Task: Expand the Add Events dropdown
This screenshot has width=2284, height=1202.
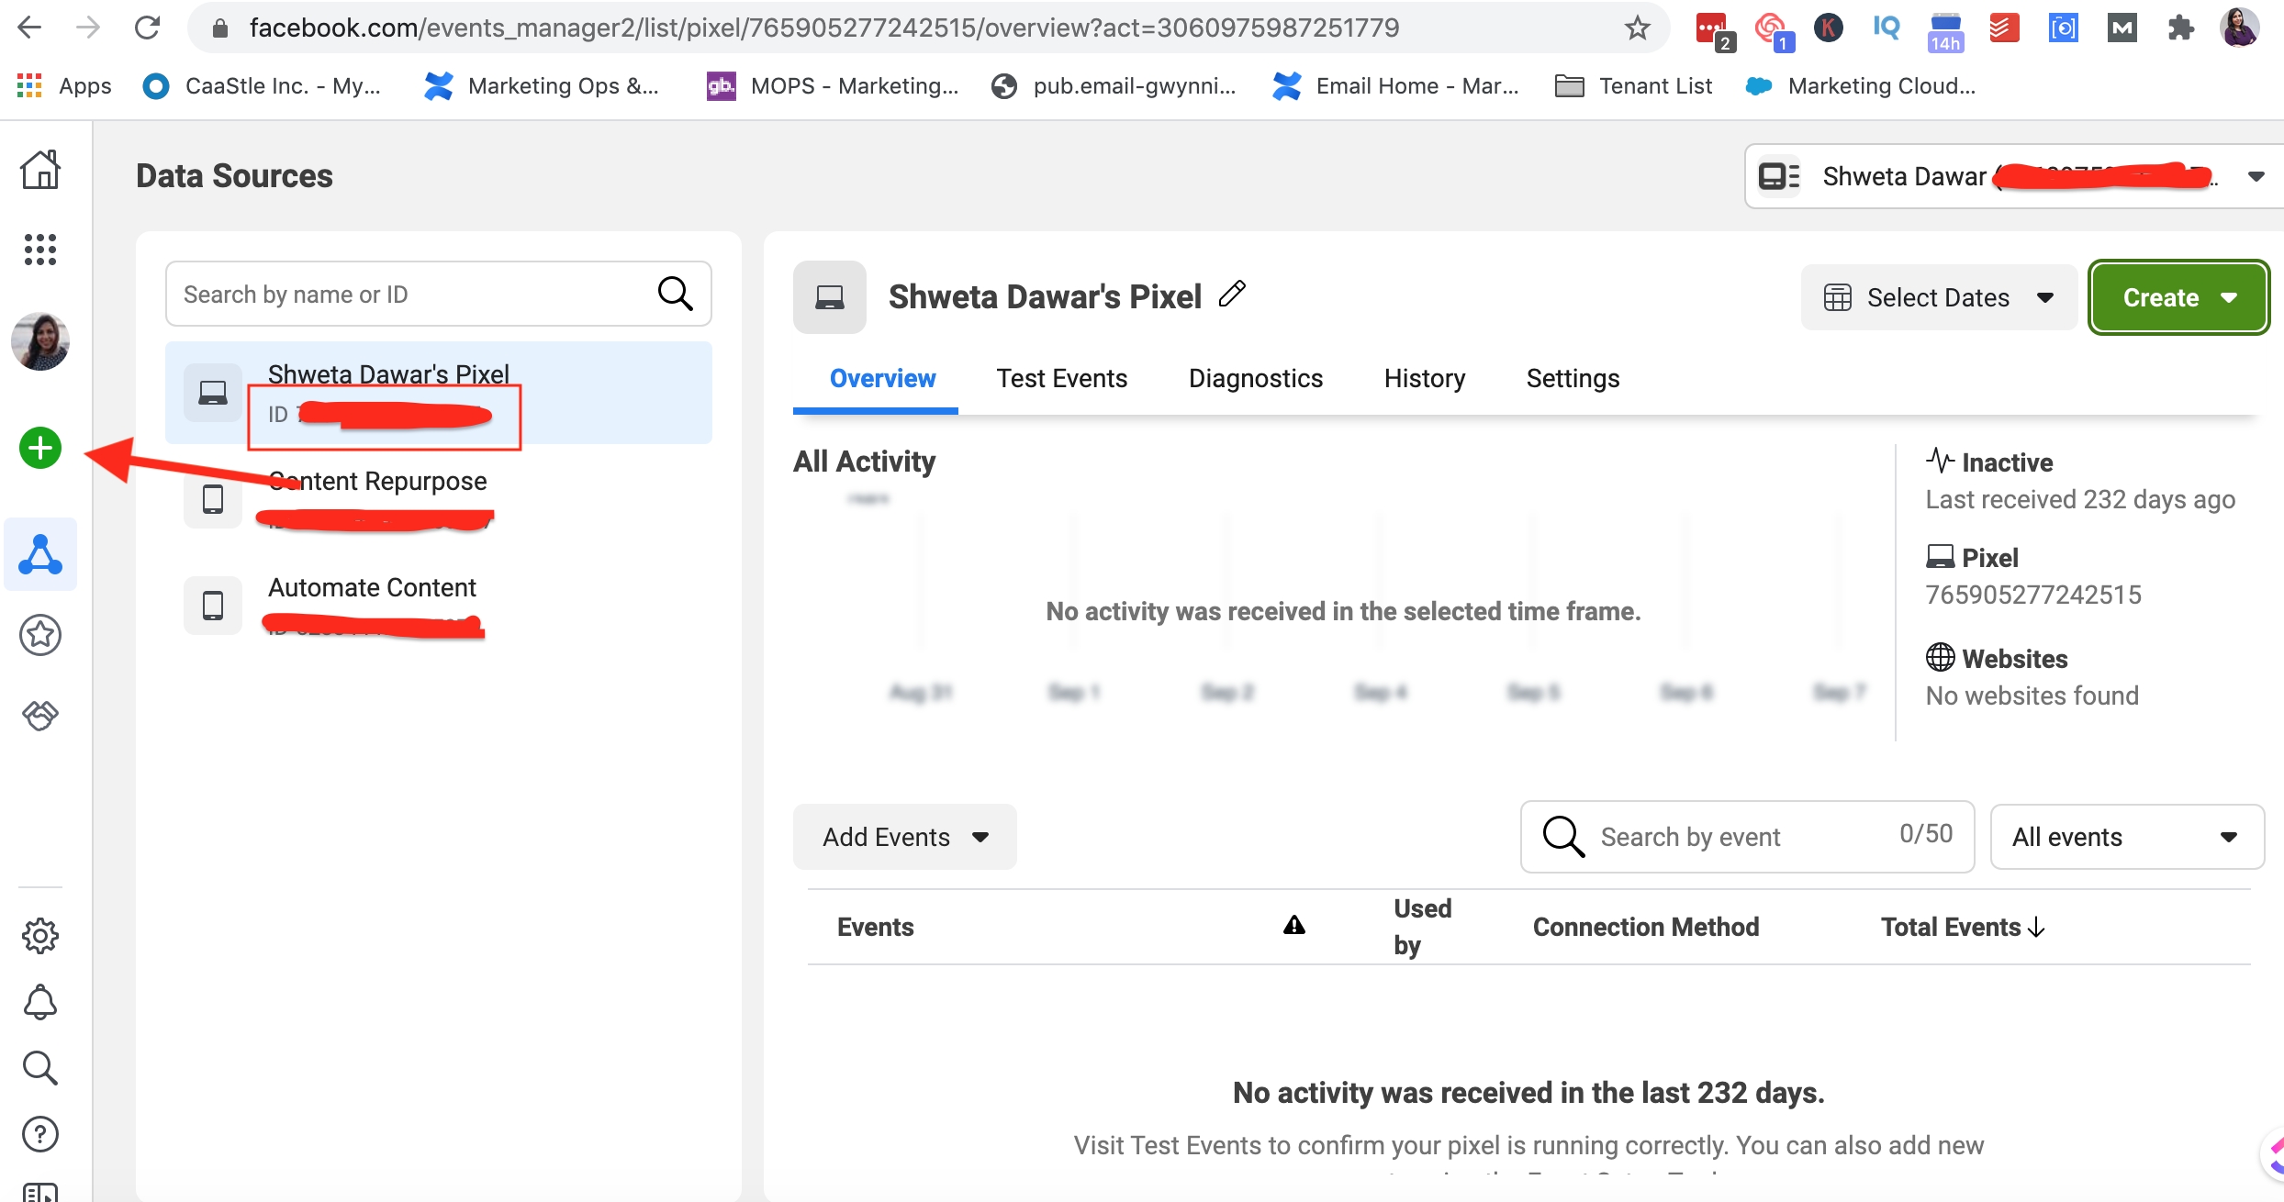Action: [905, 837]
